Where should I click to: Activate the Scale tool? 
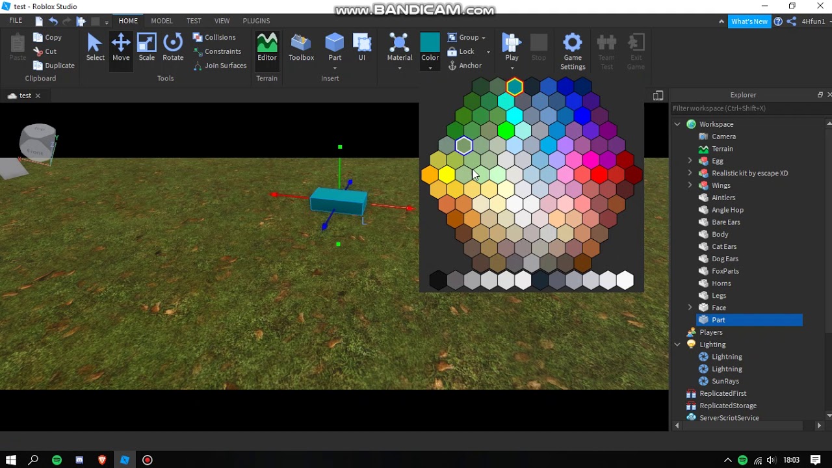click(147, 47)
